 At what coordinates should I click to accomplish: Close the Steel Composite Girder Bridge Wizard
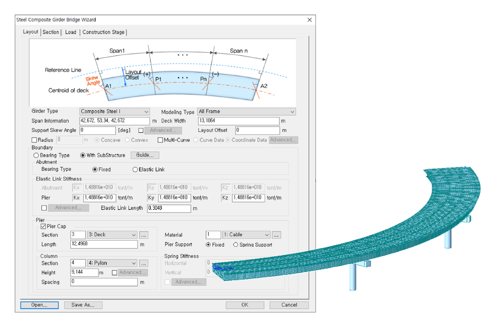coord(309,20)
